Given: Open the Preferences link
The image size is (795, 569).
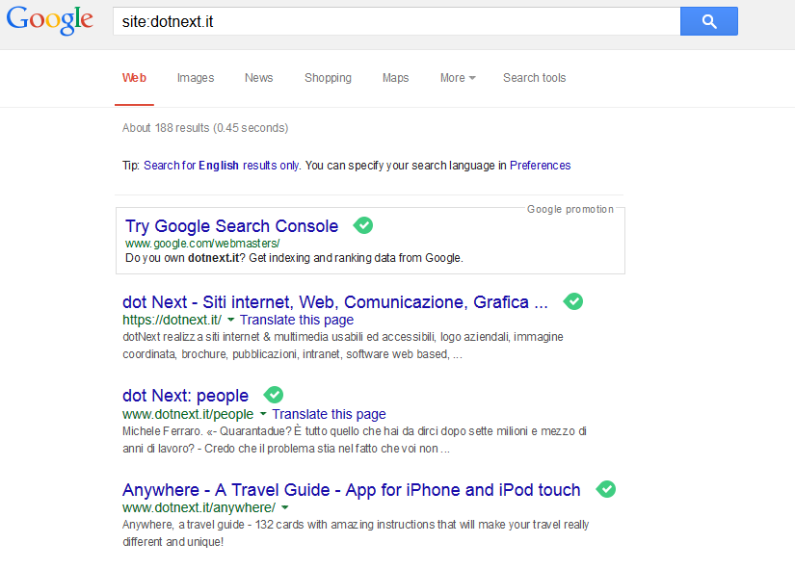Looking at the screenshot, I should [540, 166].
